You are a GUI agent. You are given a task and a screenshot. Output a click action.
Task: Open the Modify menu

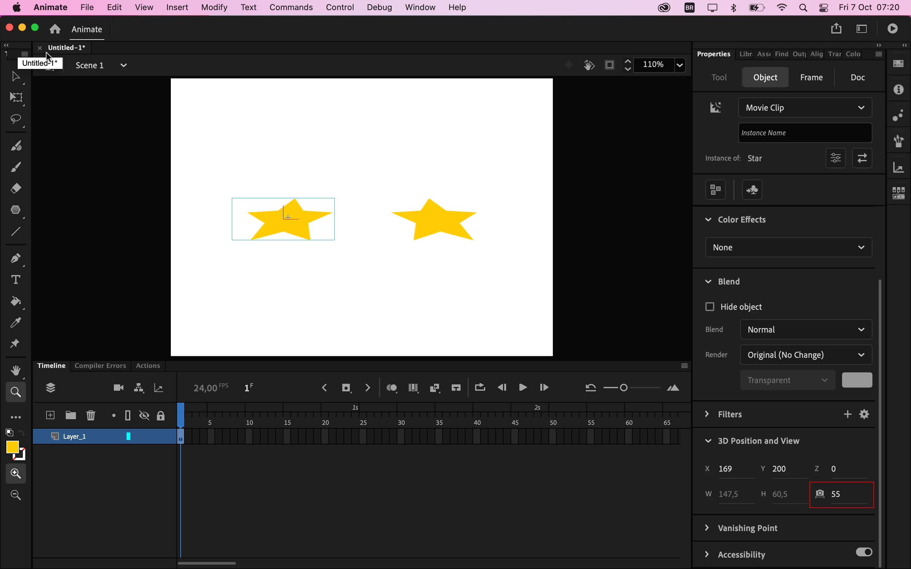214,8
